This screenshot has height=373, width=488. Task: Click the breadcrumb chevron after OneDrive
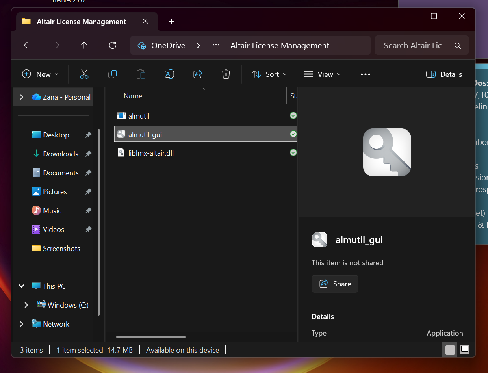pos(199,46)
